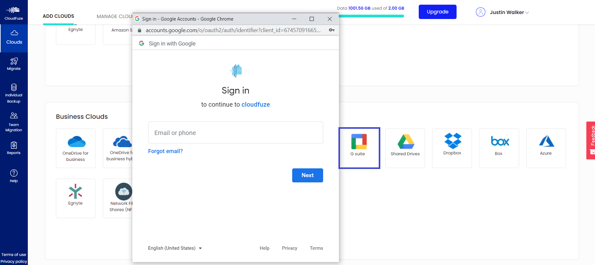
Task: Switch to the ADD CLOUDS tab
Action: click(x=58, y=16)
